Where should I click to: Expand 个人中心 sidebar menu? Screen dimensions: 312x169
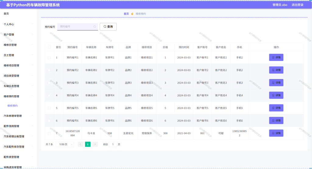coord(18,24)
